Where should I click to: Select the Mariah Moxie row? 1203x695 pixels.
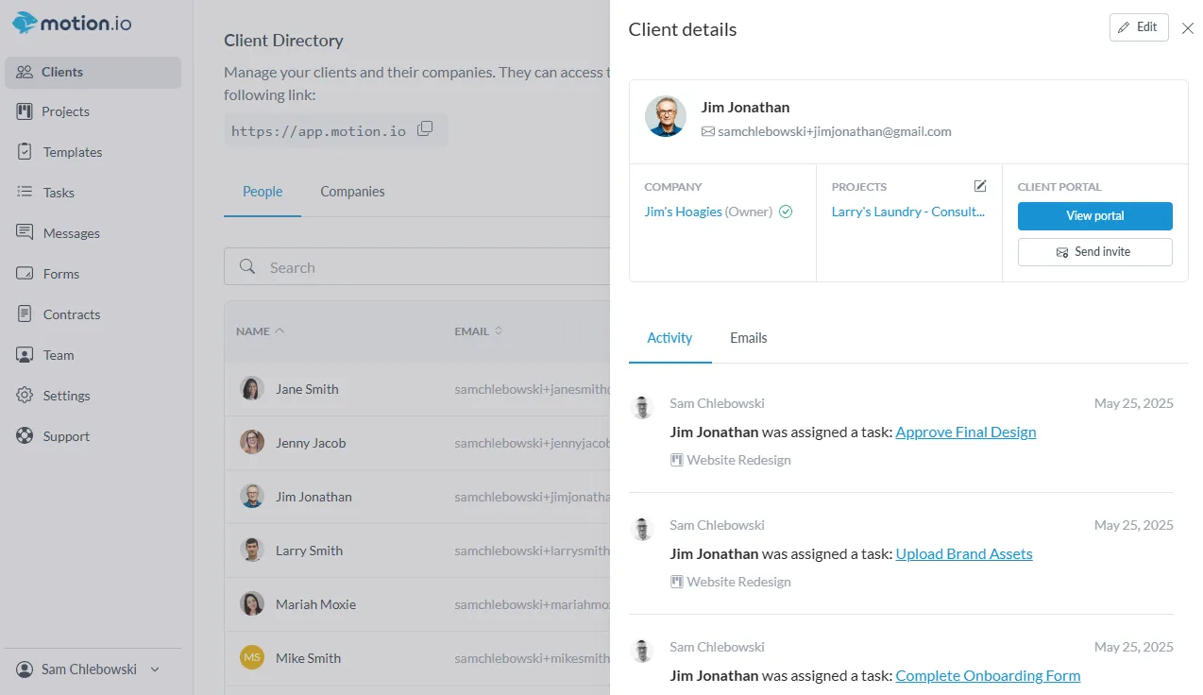417,604
